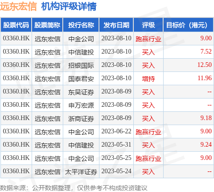Click the date 2023-05-25
Viewport: 214px width, 192px height.
[116, 158]
